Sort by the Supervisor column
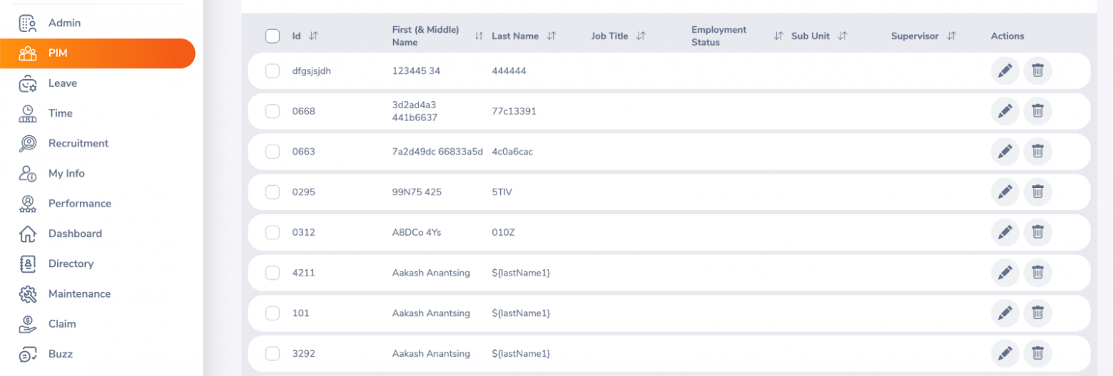The image size is (1113, 376). [x=951, y=36]
